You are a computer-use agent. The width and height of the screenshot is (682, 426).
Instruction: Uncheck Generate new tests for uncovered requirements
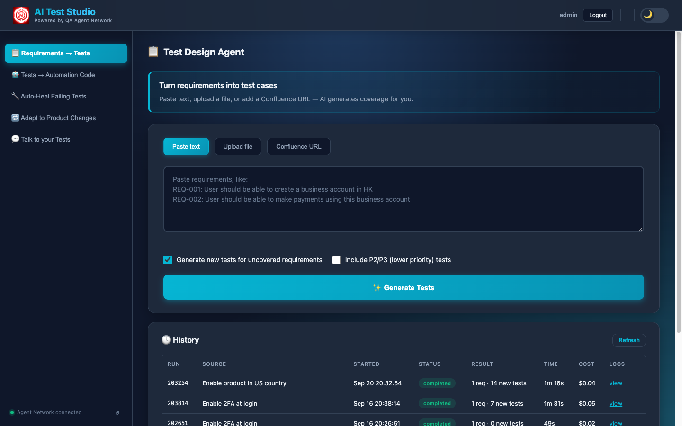pos(168,260)
